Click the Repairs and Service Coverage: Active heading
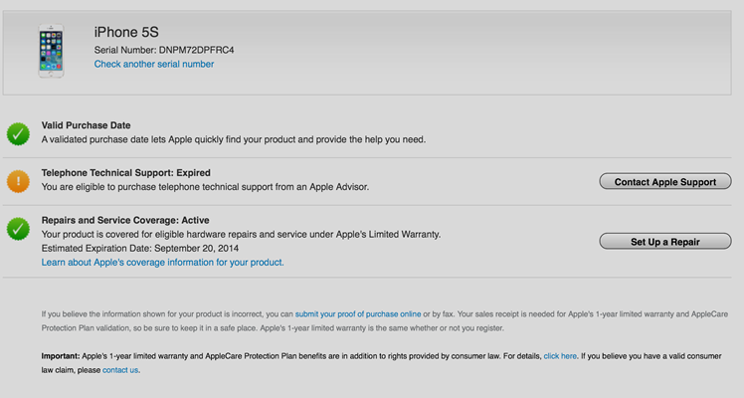This screenshot has height=398, width=744. tap(124, 221)
